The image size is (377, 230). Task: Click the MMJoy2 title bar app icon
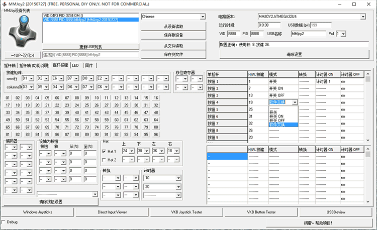coord(5,4)
